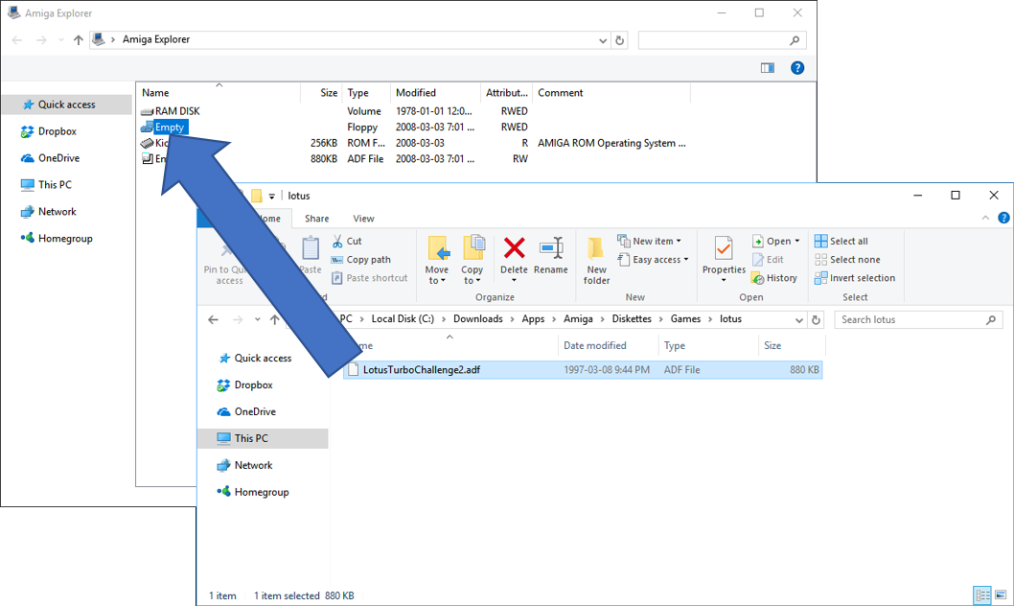This screenshot has height=606, width=1014.
Task: Click the Cut scissors icon in lotus ribbon
Action: tap(337, 242)
